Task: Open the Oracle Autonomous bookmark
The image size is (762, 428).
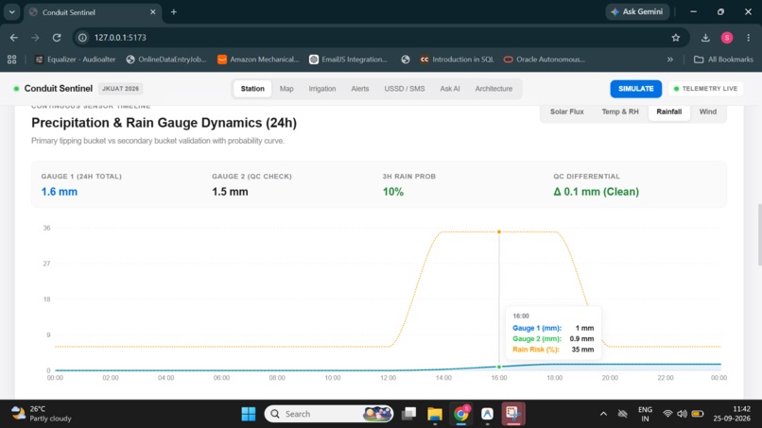Action: [x=545, y=60]
